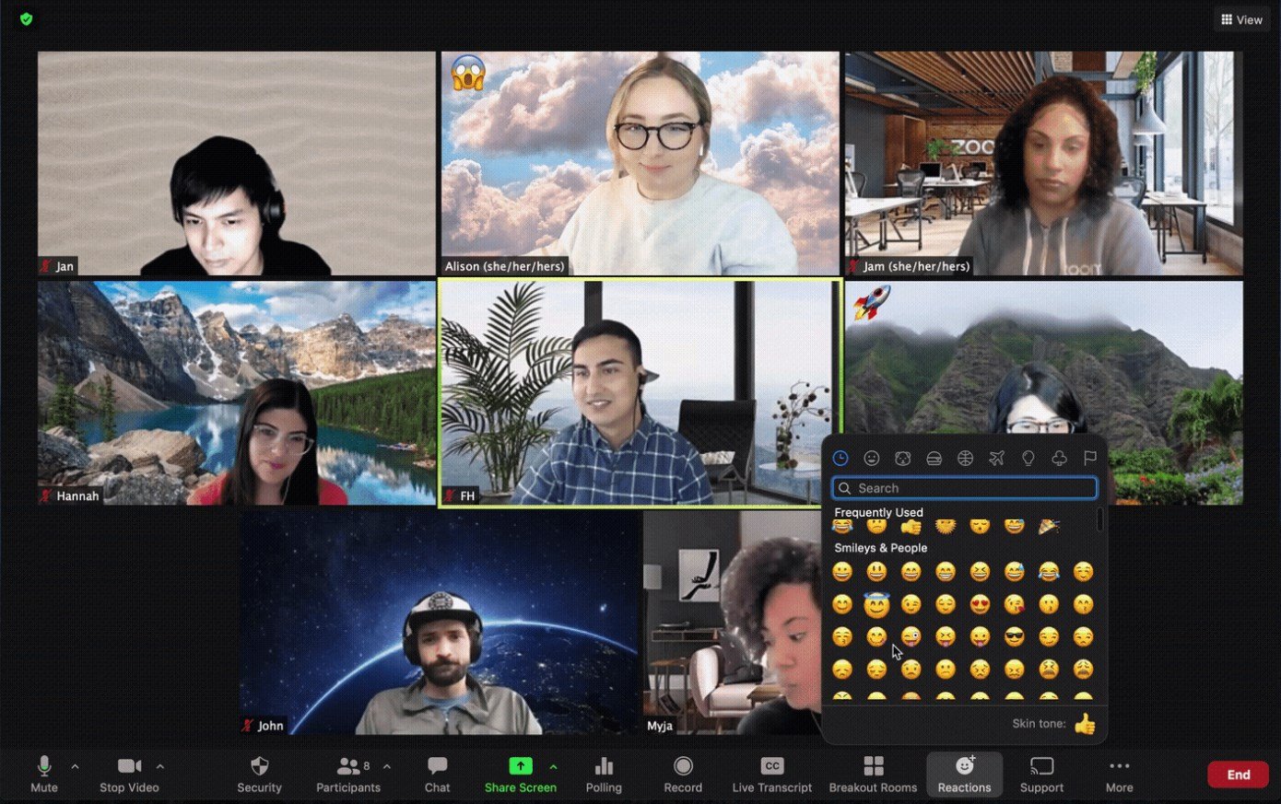
Task: Switch to Objects lightbulb emoji tab
Action: (x=1028, y=458)
